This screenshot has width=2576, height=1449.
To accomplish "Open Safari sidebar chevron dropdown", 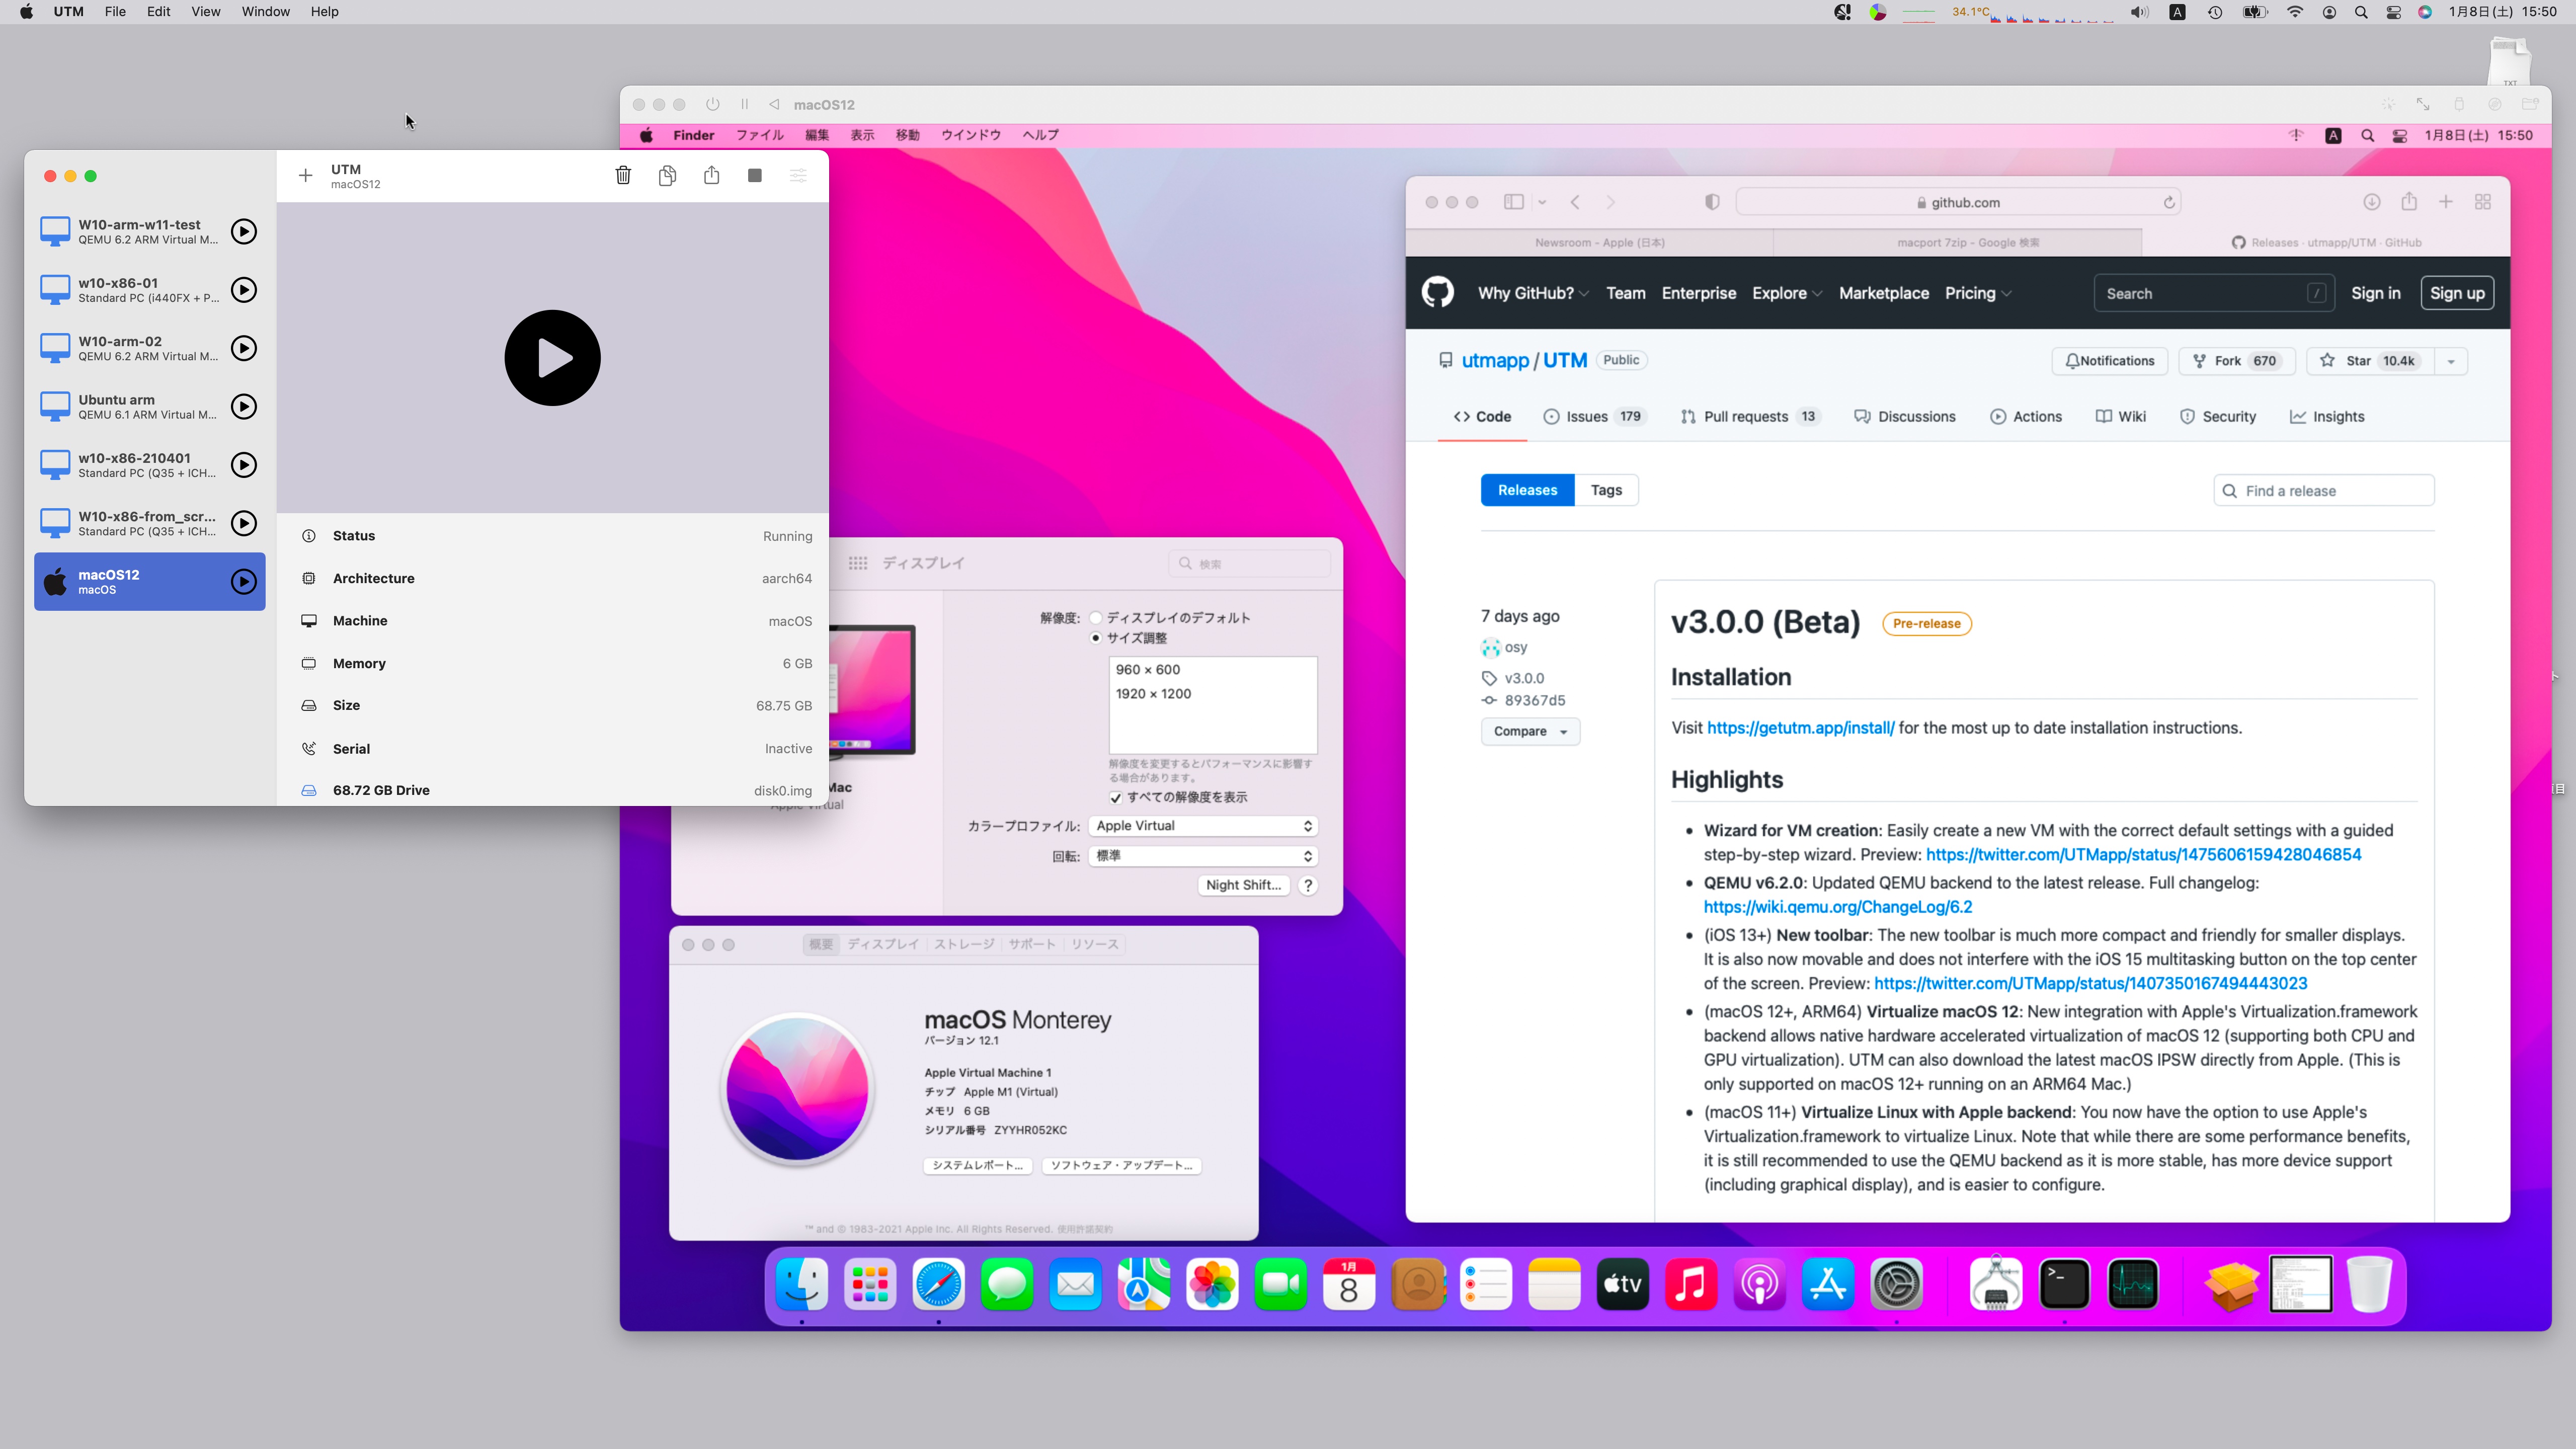I will (1543, 202).
